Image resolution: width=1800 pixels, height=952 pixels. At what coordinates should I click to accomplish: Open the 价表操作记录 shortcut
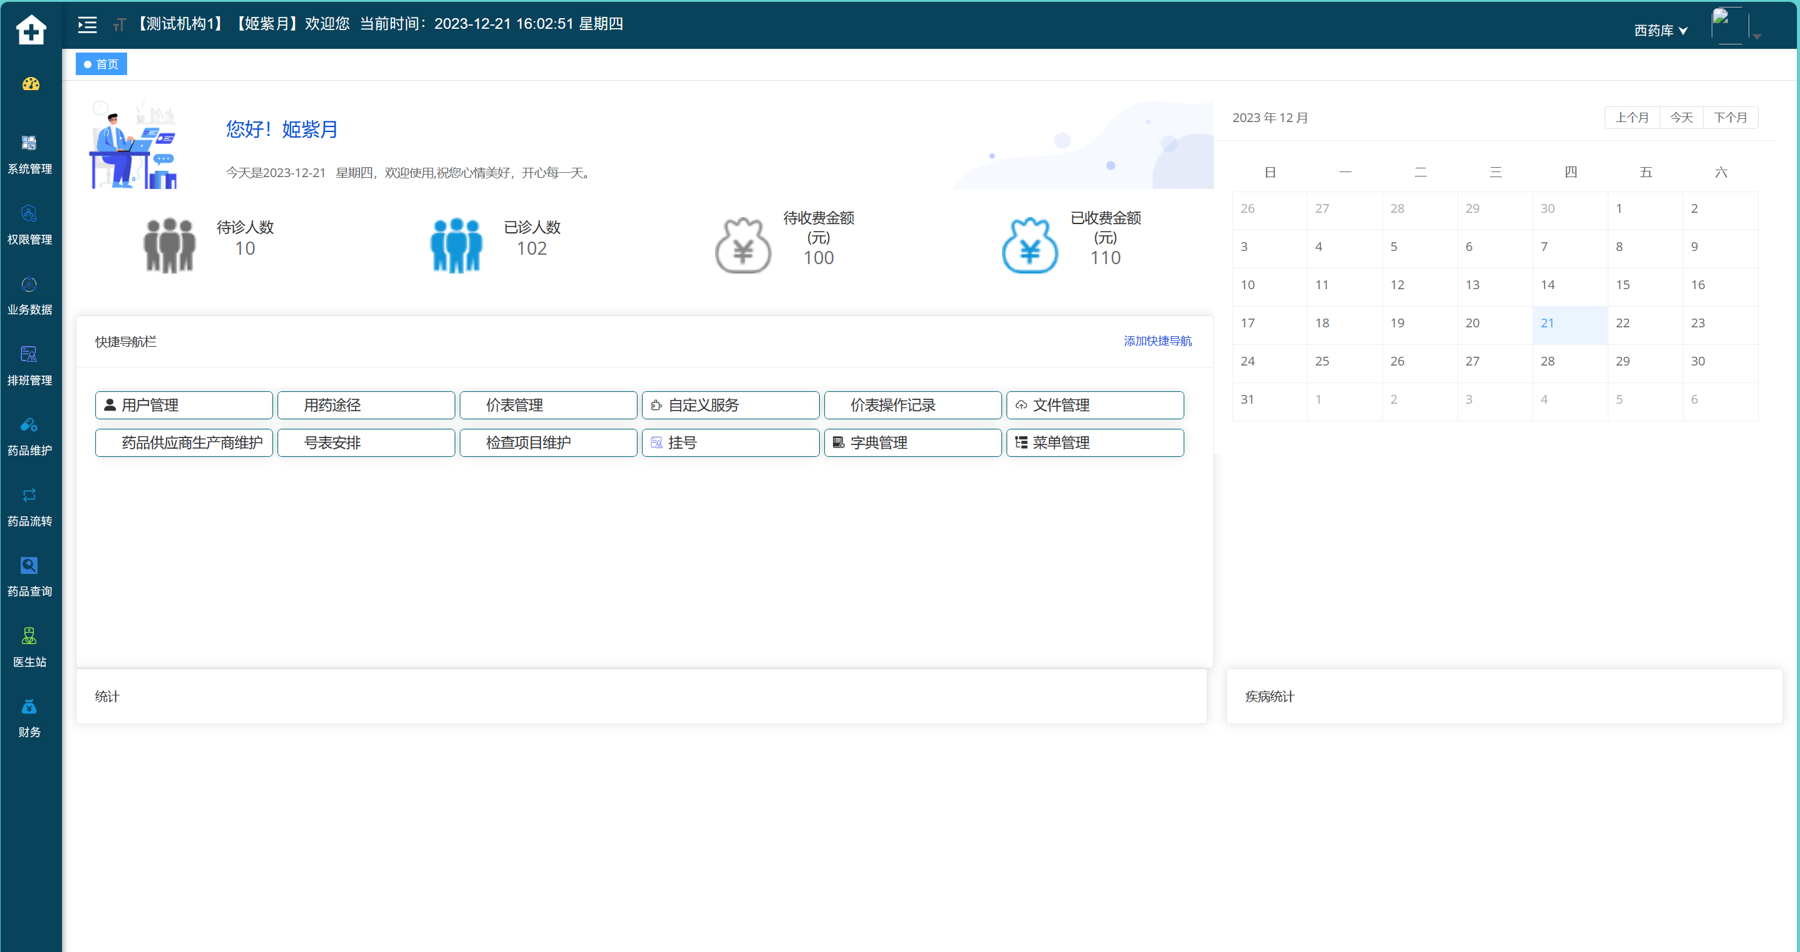pos(913,405)
